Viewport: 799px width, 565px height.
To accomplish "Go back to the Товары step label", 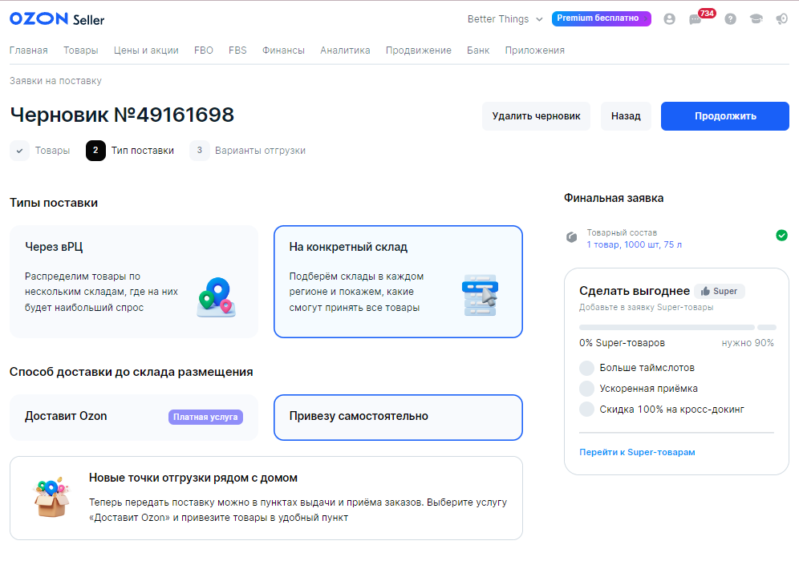I will click(52, 151).
